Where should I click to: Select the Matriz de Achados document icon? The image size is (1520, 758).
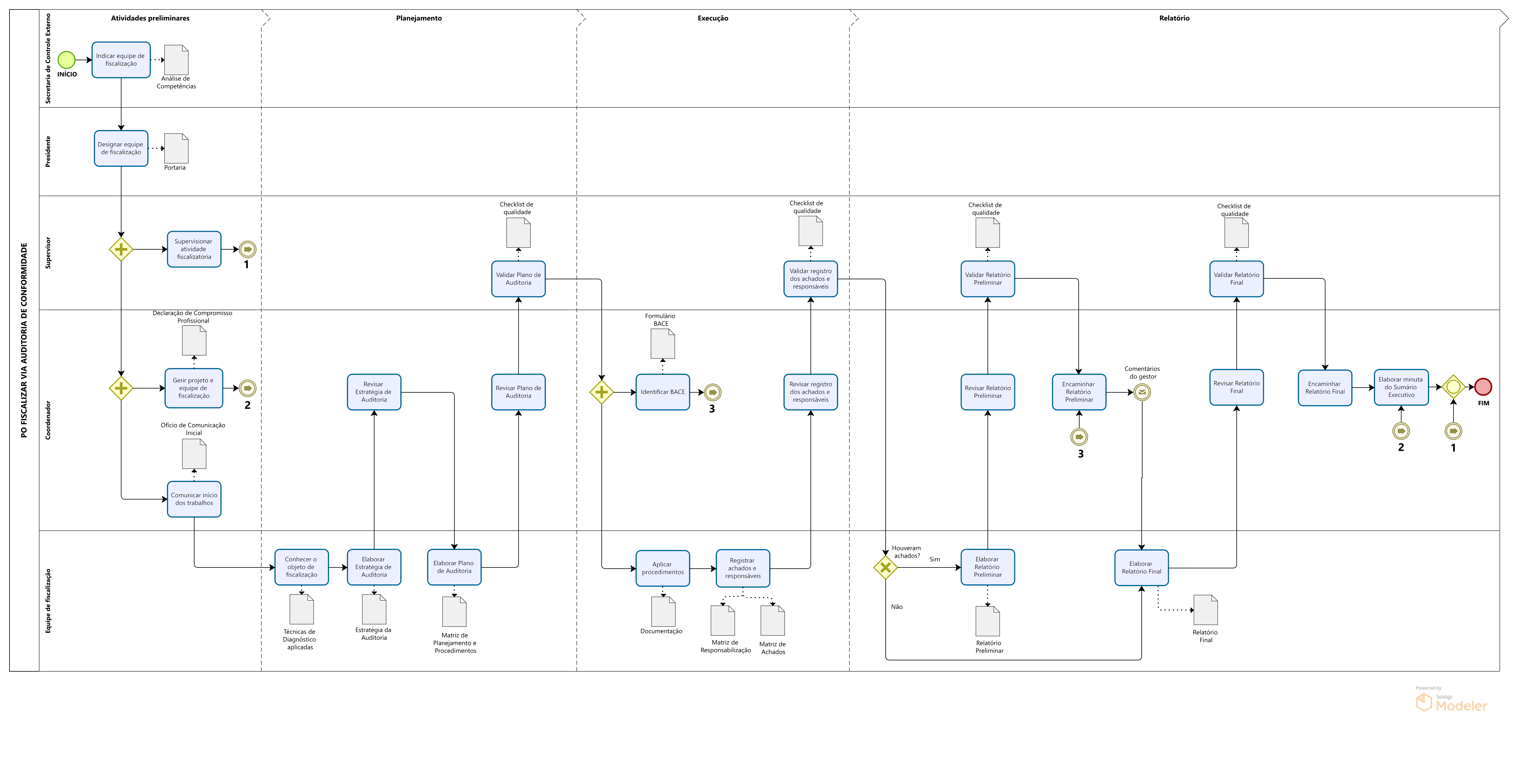pos(773,621)
